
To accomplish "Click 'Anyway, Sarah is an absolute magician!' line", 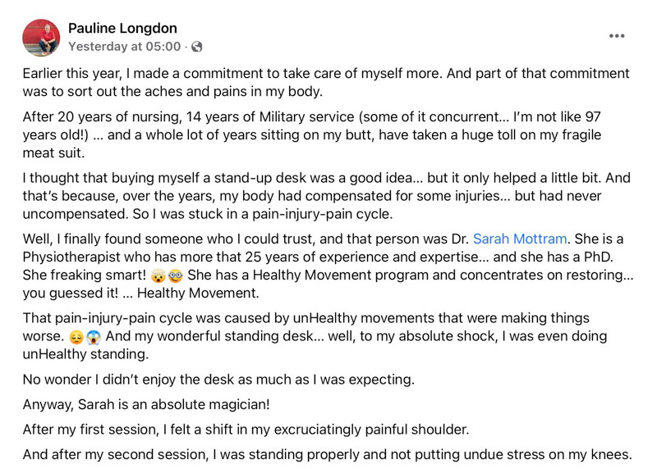I will click(x=146, y=404).
